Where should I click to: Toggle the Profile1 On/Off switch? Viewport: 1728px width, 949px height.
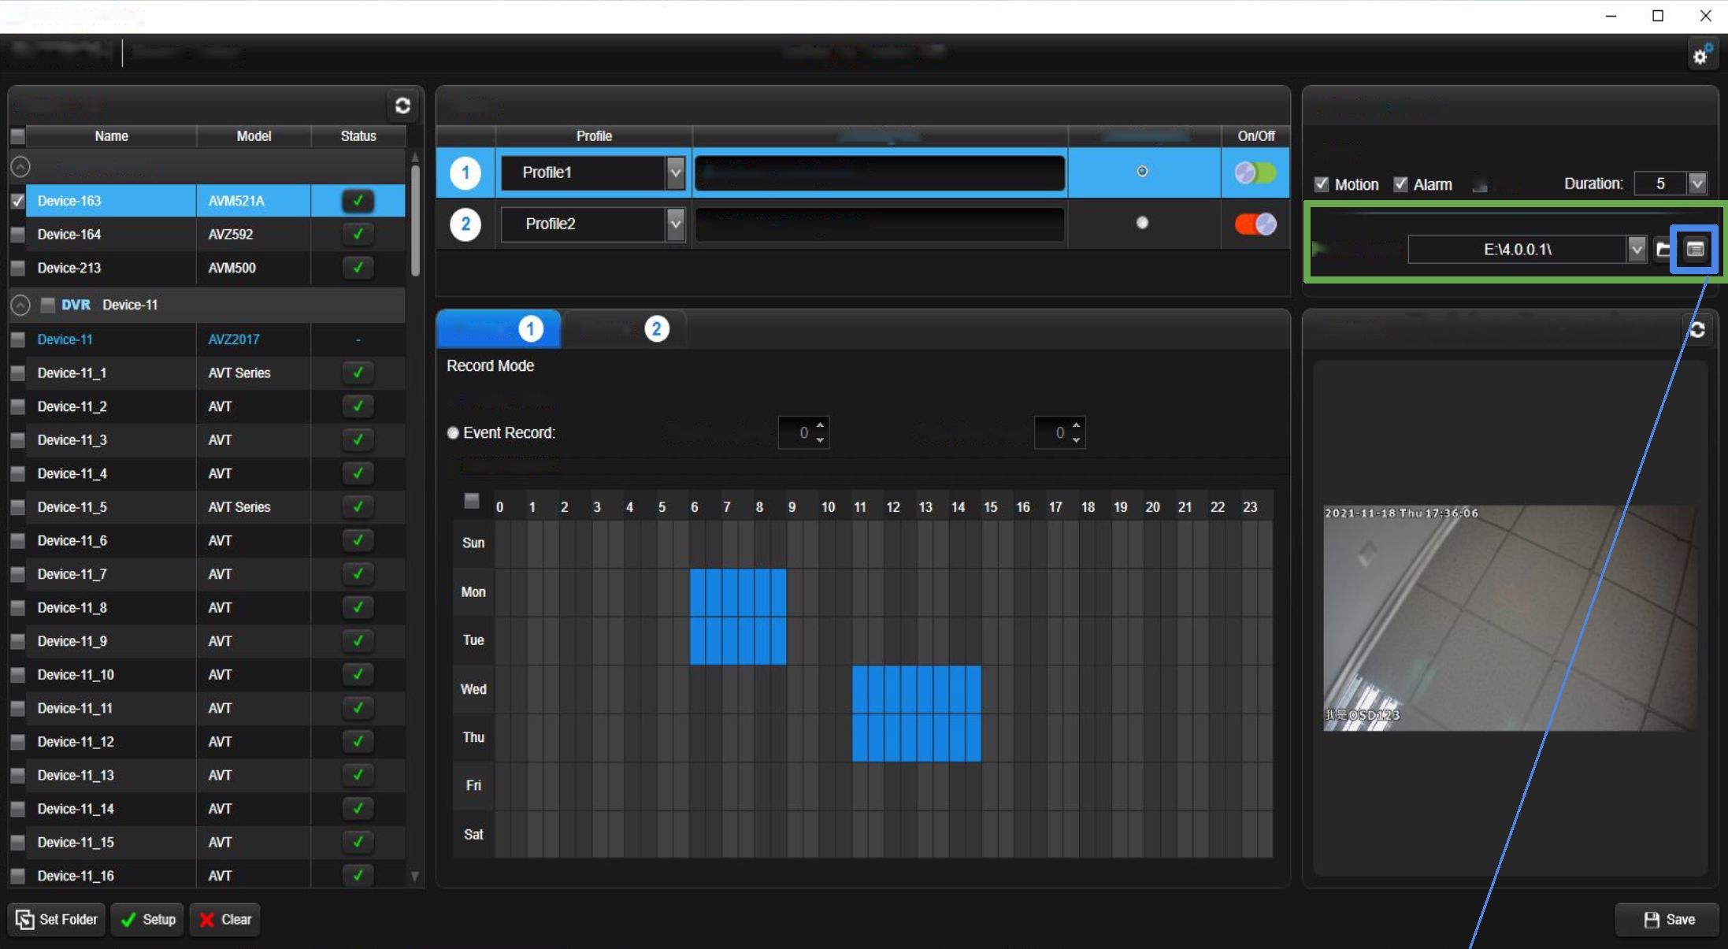1255,172
